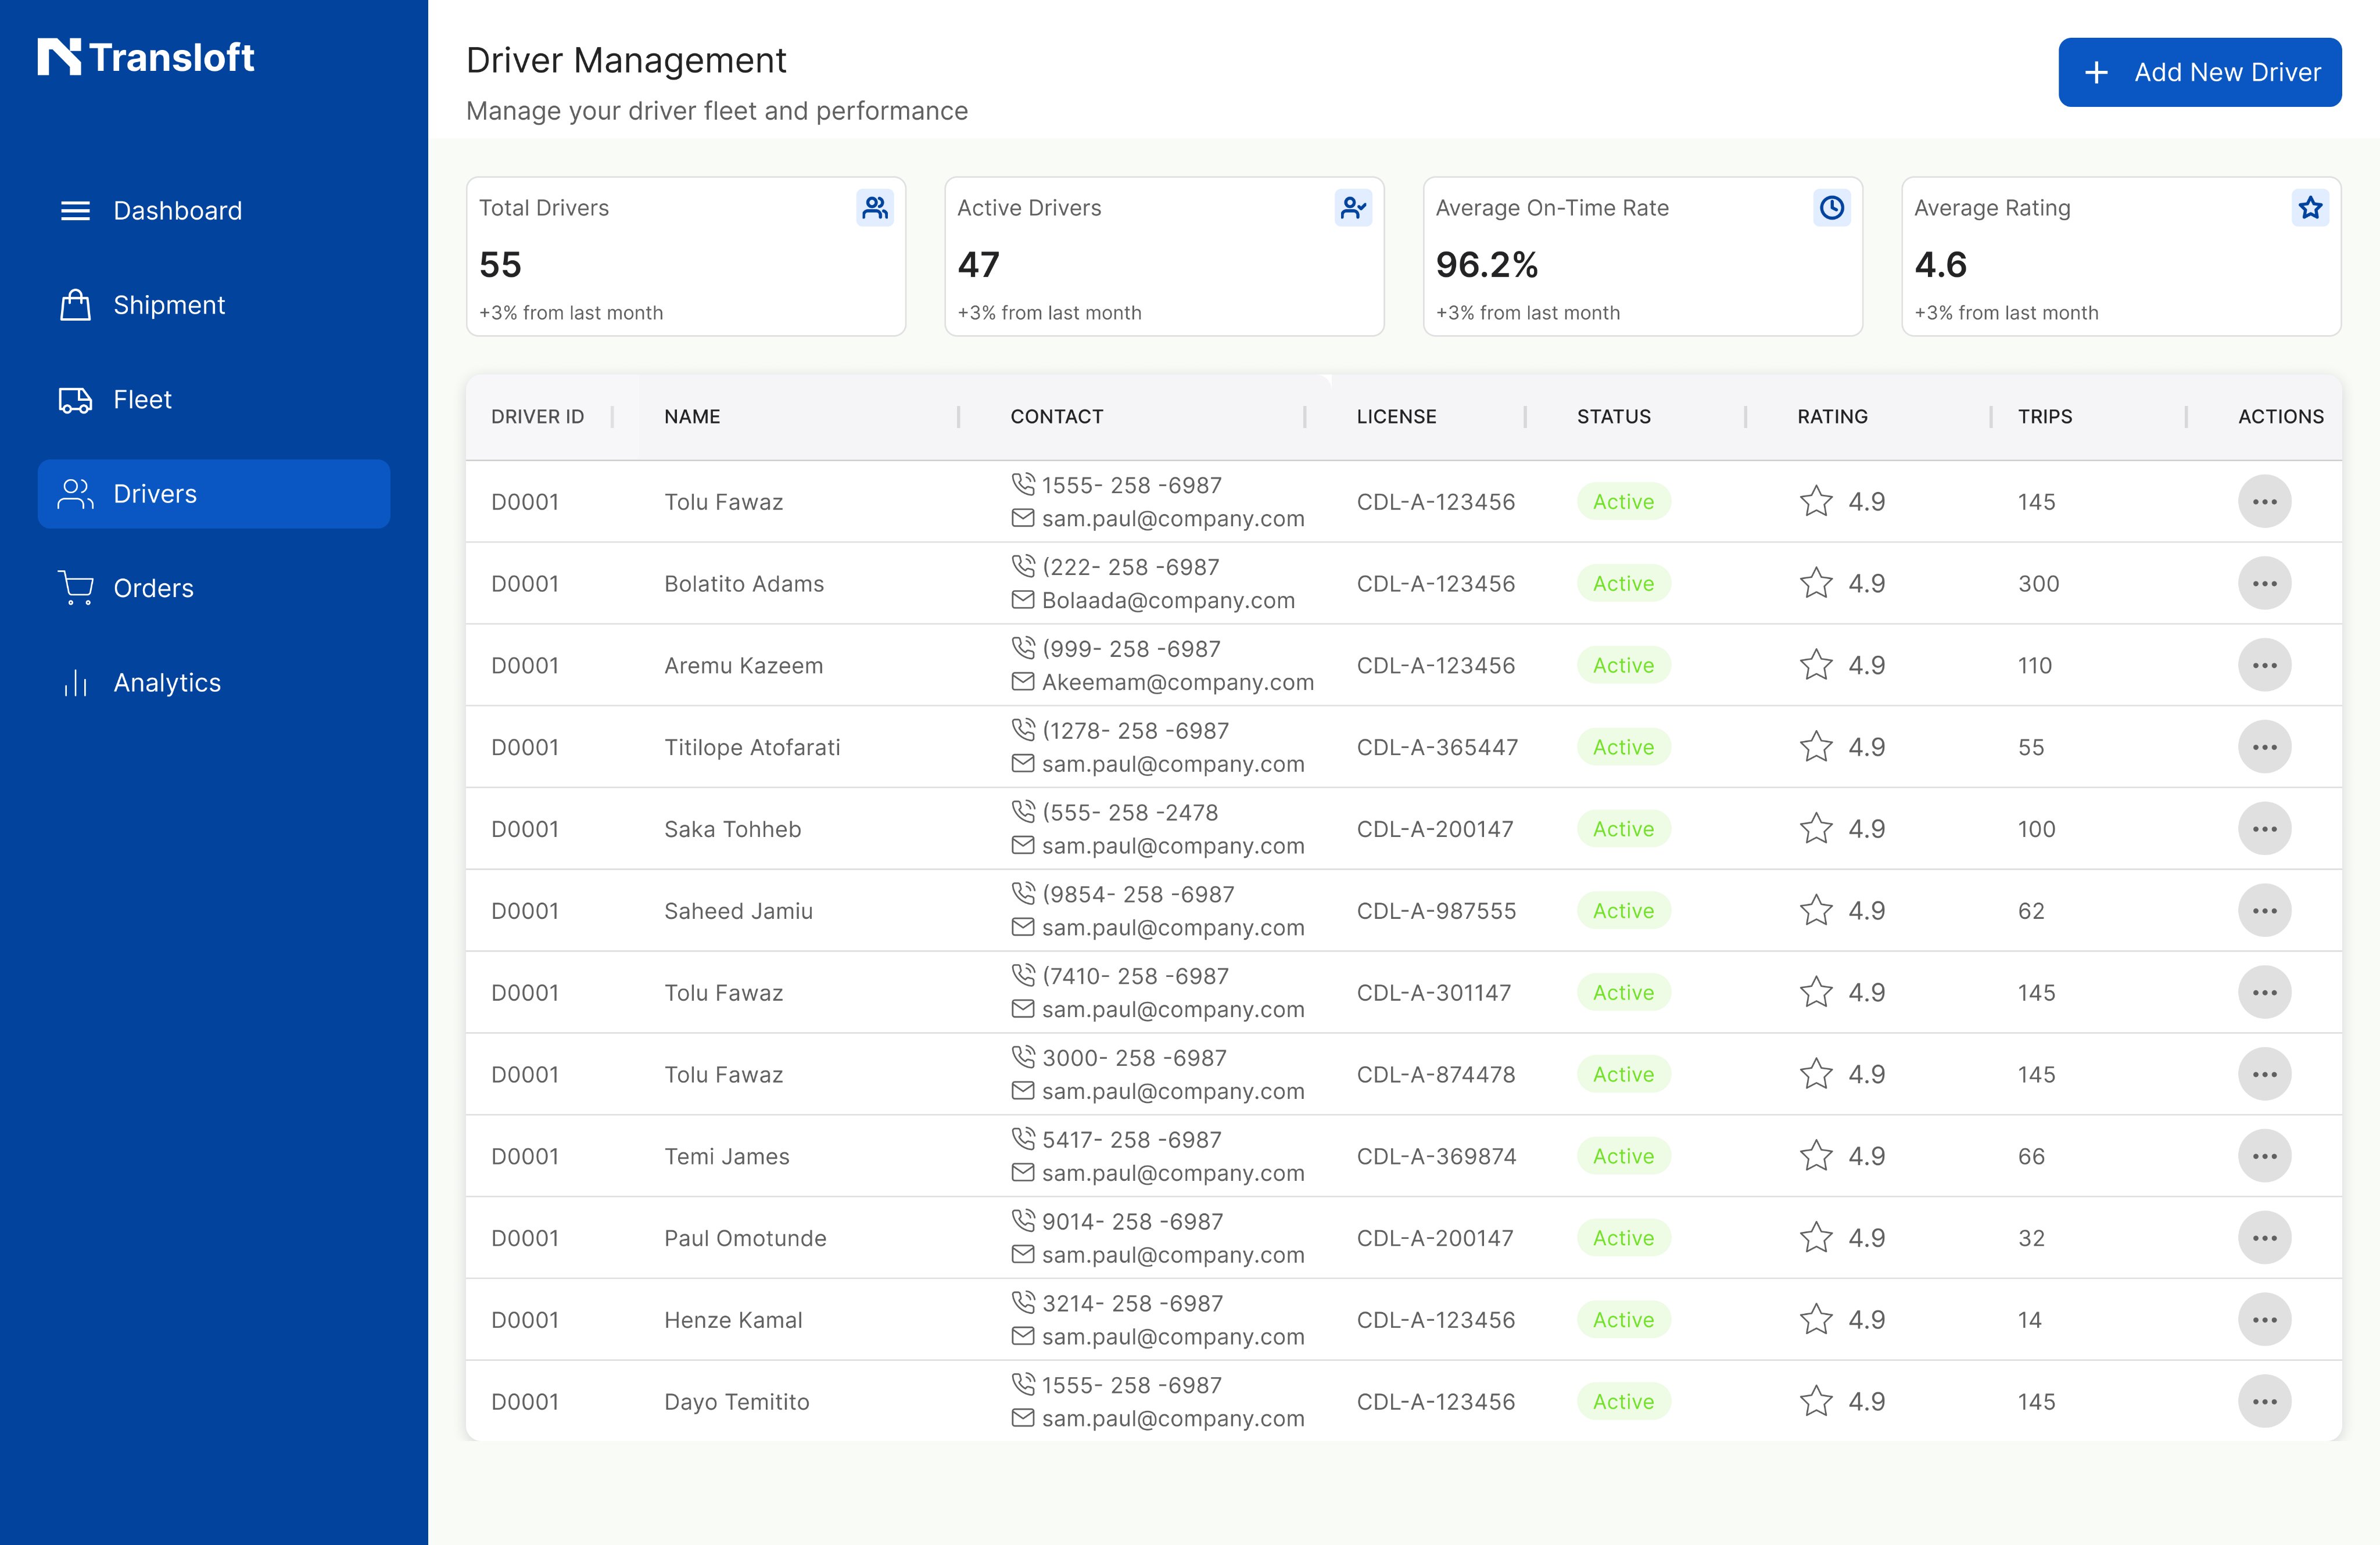Click the TRIPS column header
2380x1545 pixels.
(x=2044, y=416)
